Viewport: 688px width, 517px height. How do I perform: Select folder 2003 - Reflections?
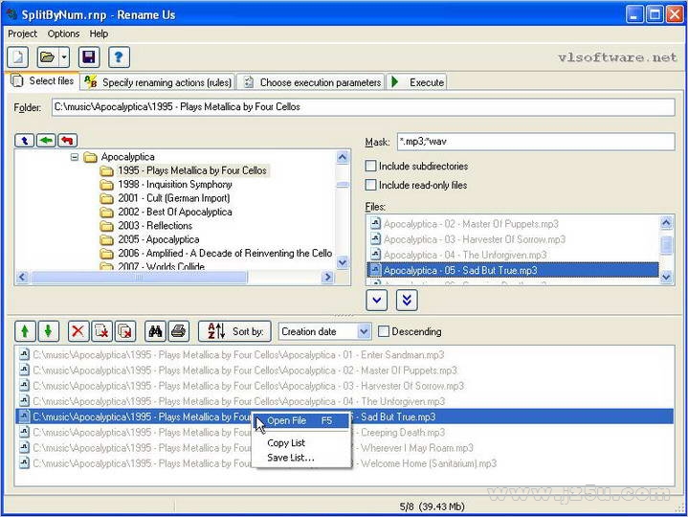155,226
